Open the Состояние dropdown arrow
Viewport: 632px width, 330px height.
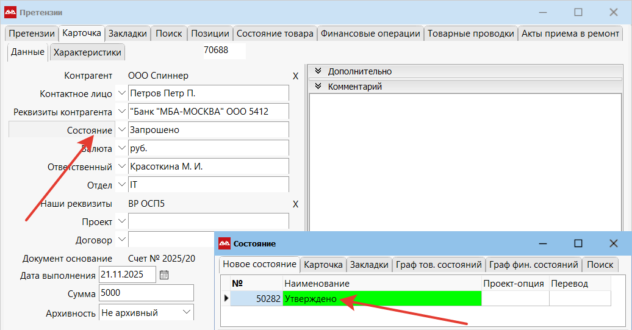click(x=121, y=130)
